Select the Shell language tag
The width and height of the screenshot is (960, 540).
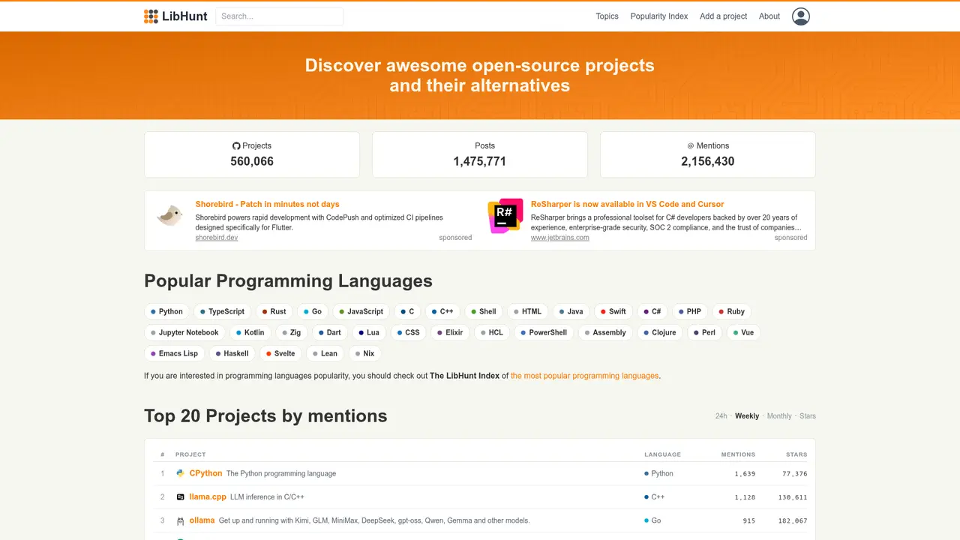tap(484, 311)
